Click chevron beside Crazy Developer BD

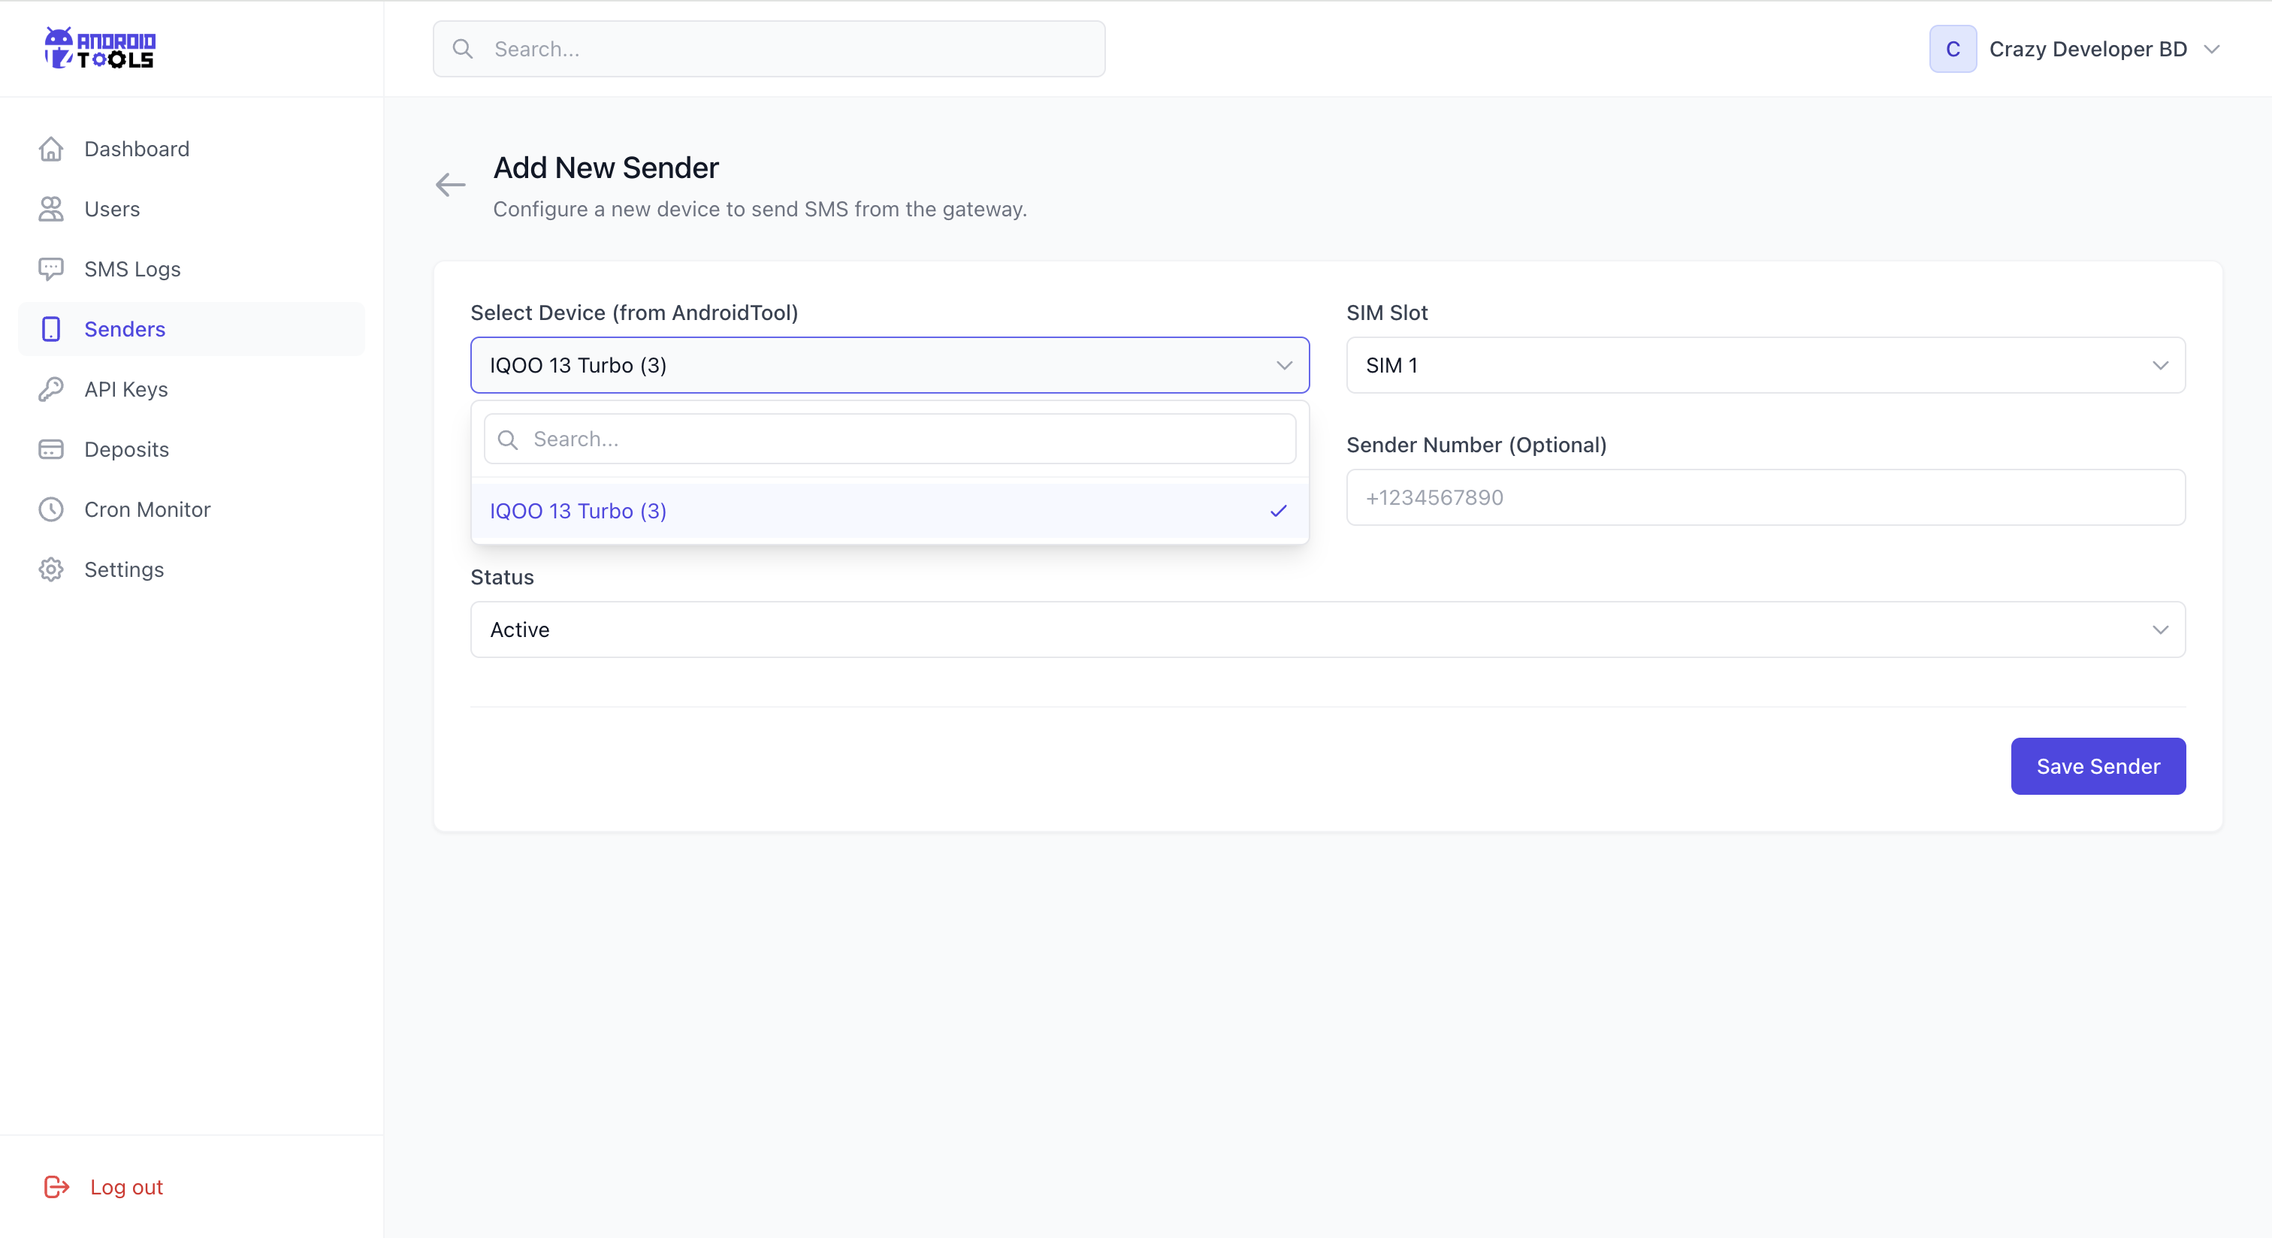tap(2211, 49)
